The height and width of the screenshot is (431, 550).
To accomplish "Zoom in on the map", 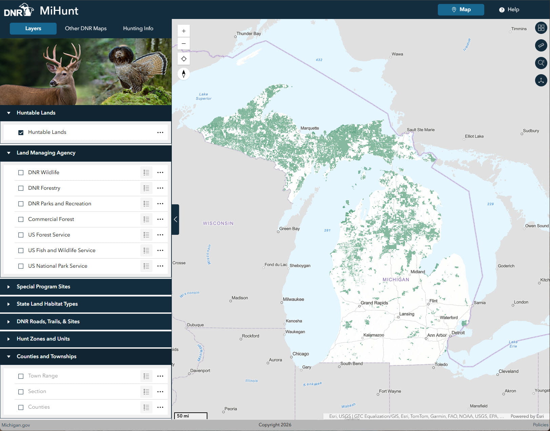I will pos(184,31).
